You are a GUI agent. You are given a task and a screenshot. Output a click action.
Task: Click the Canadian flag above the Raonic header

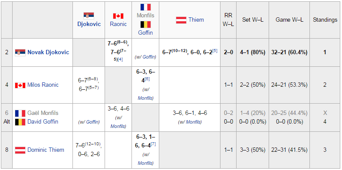[118, 16]
